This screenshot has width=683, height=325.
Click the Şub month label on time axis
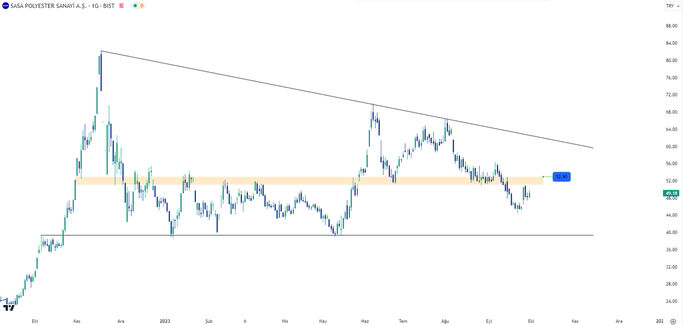(208, 321)
